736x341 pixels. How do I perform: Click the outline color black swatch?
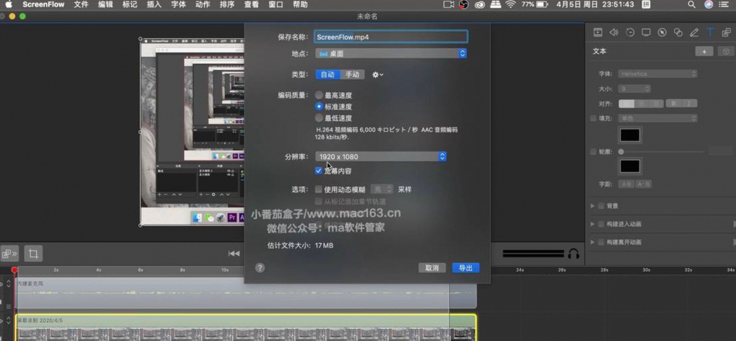(x=630, y=166)
